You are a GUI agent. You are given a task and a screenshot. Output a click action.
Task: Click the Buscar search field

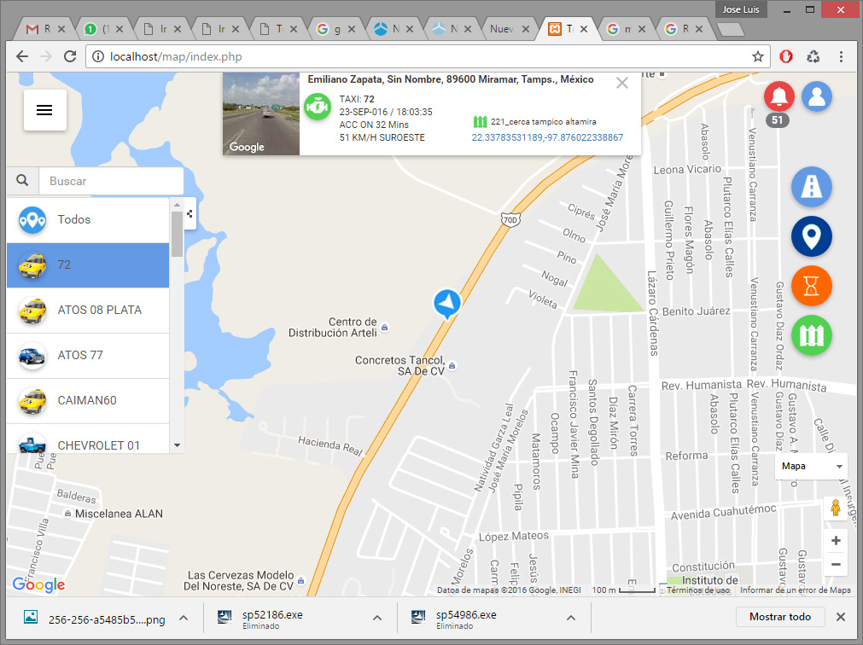click(111, 181)
